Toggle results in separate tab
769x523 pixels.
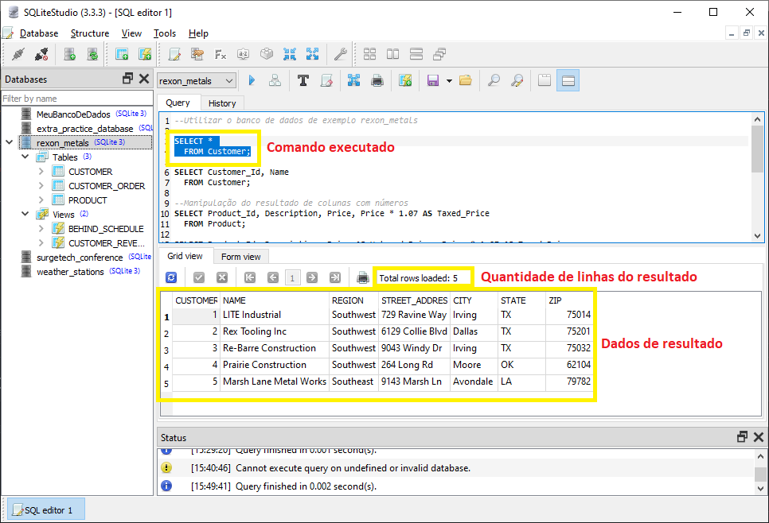point(545,80)
